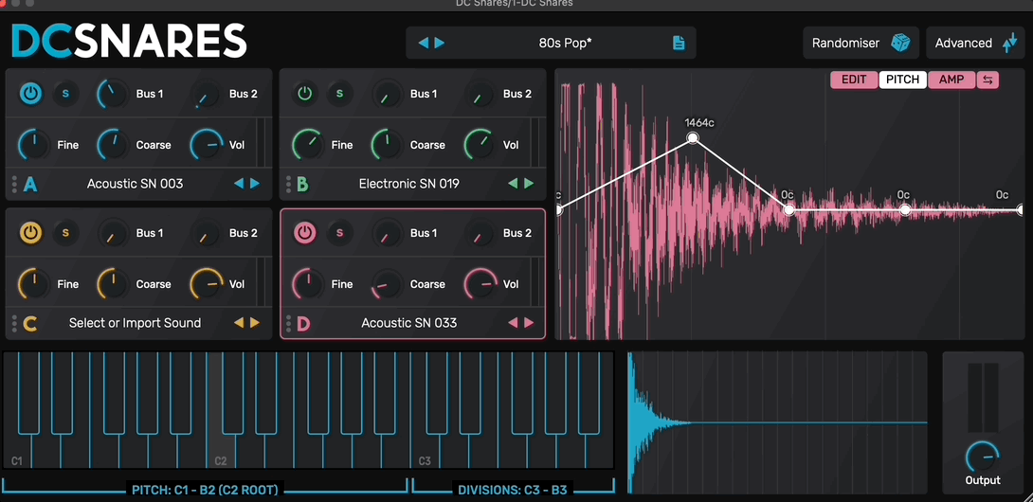Click layer A Fine knob

coord(33,145)
